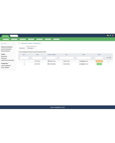Click the red action icon in Robert Franc row
The height and width of the screenshot is (143, 115).
[110, 61]
